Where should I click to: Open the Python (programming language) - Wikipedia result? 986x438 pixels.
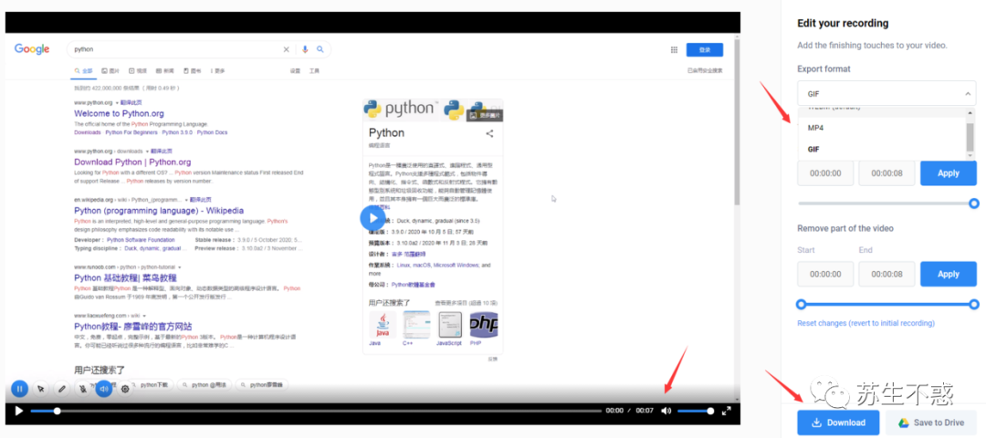(x=159, y=211)
